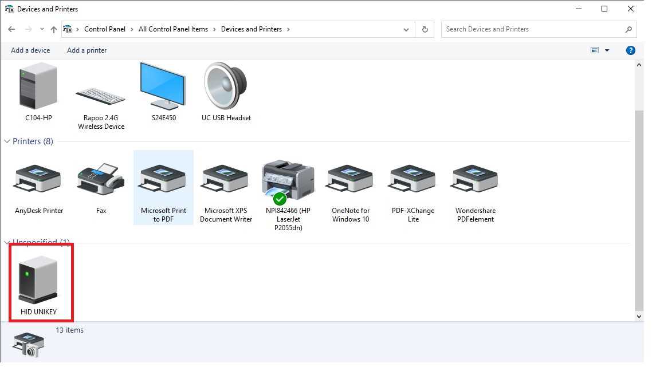Open the Help question mark icon
Viewport: 660px width, 371px height.
point(630,50)
